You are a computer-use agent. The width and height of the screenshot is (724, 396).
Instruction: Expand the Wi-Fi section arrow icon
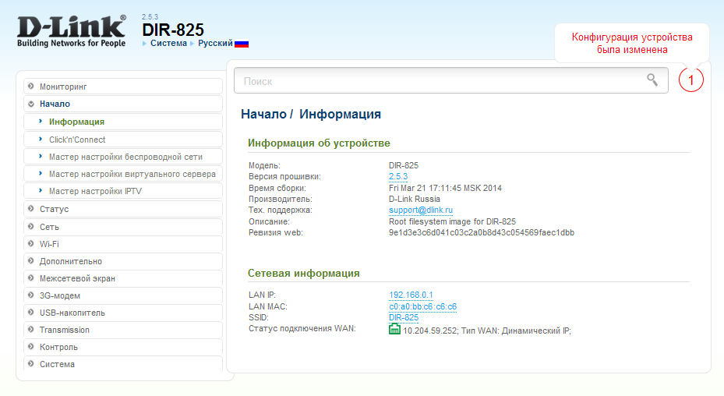(x=31, y=243)
